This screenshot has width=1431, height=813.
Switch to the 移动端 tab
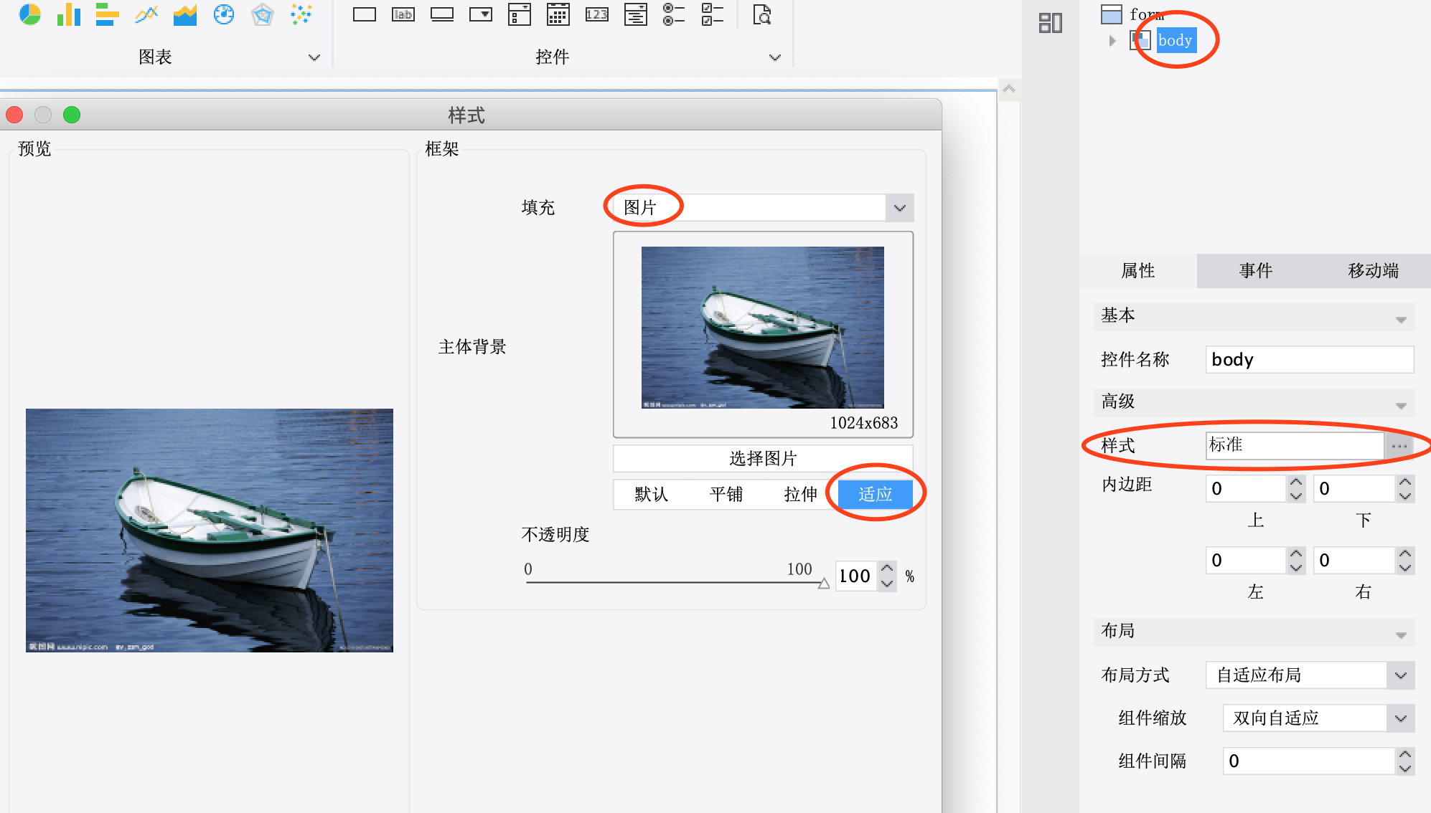(1372, 270)
